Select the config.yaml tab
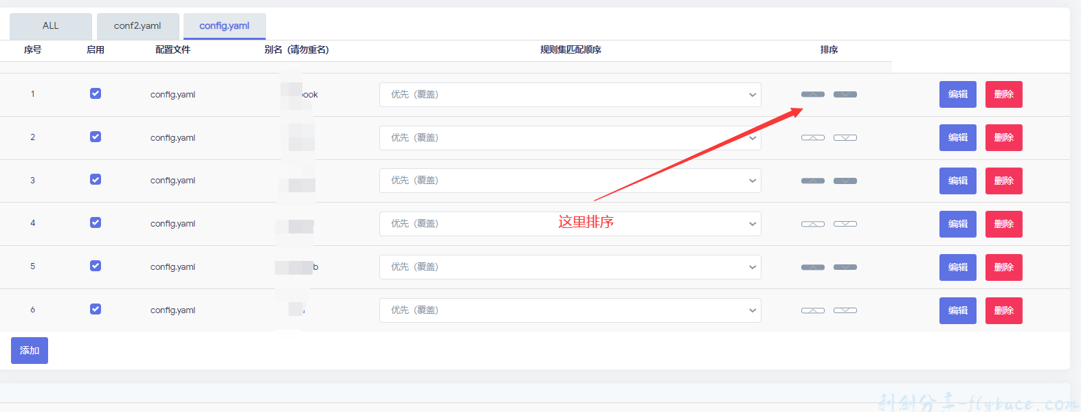1081x412 pixels. (224, 26)
